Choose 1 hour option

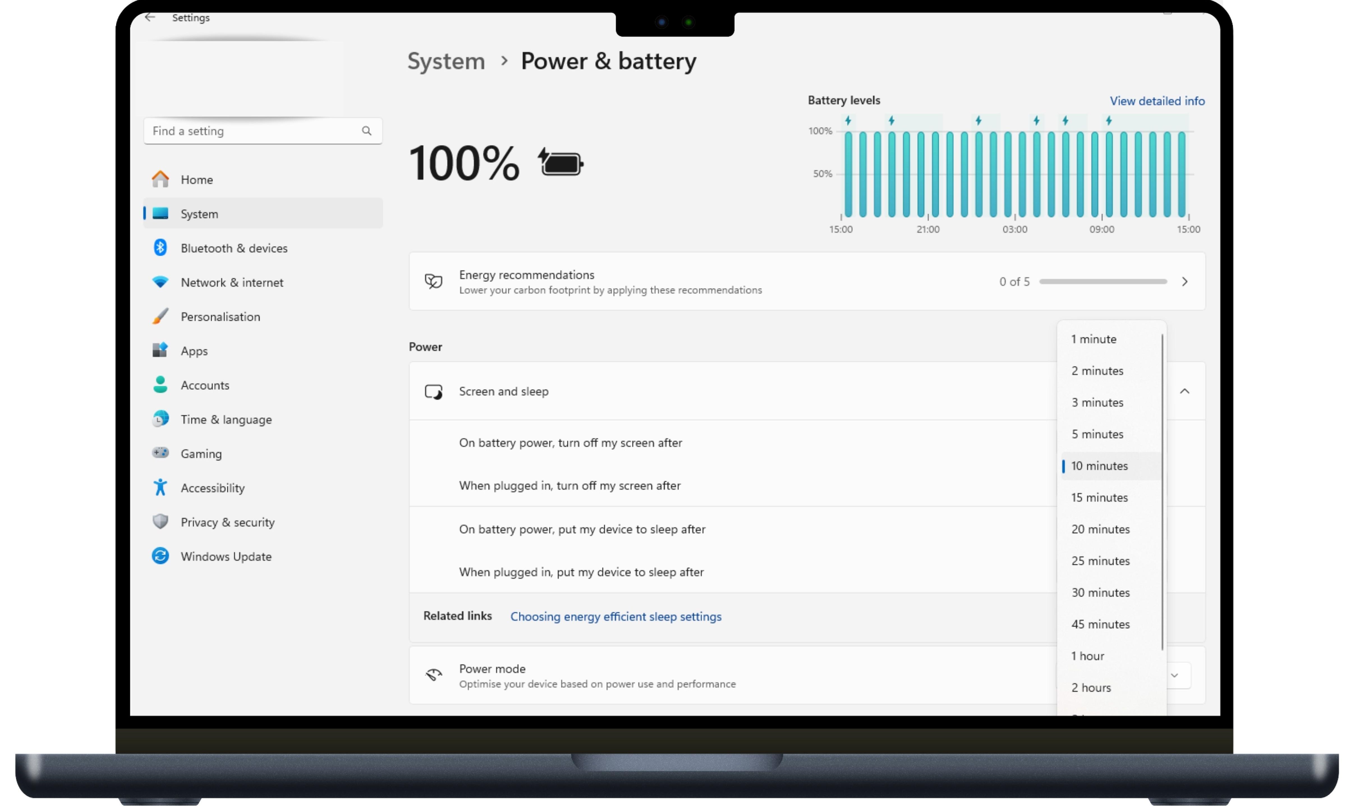[x=1110, y=656]
